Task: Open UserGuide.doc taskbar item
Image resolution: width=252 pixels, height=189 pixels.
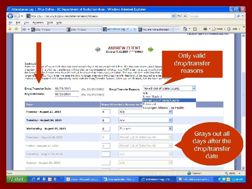Action: pyautogui.click(x=120, y=179)
